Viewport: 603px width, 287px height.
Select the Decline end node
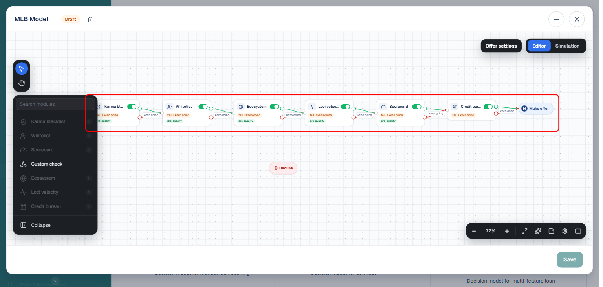point(283,168)
